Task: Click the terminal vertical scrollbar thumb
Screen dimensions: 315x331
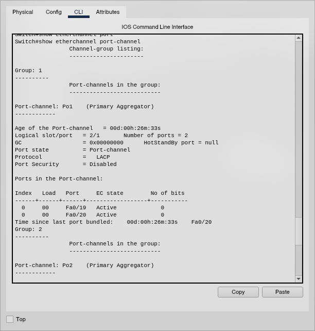Action: (299, 230)
